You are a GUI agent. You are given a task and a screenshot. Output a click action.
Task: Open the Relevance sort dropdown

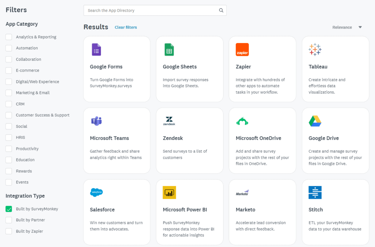pyautogui.click(x=347, y=27)
